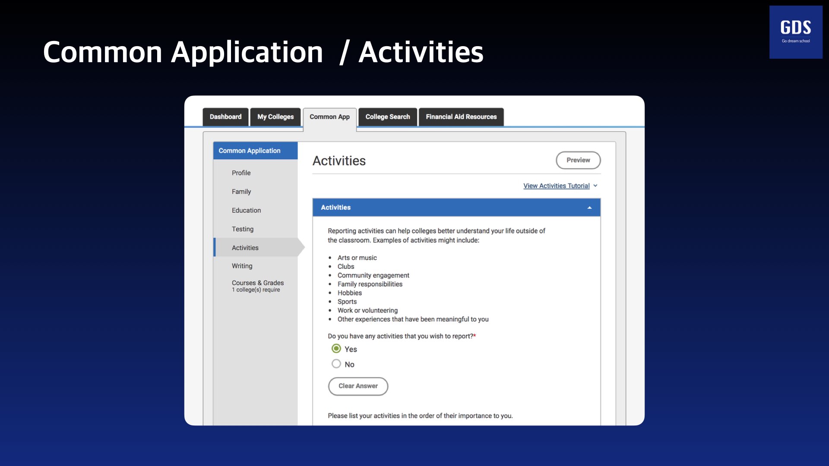Click the Preview button
The image size is (829, 466).
click(578, 160)
